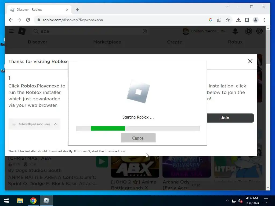Select the Discover - Roblox tab
This screenshot has width=275, height=206.
[39, 10]
